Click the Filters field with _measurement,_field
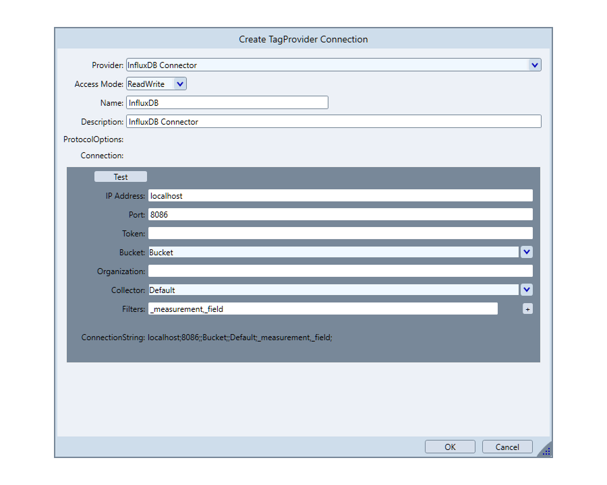Screen dimensions: 607x485 tap(322, 309)
